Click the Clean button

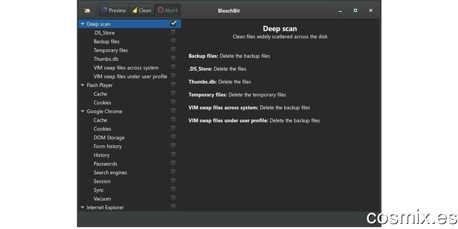[141, 10]
